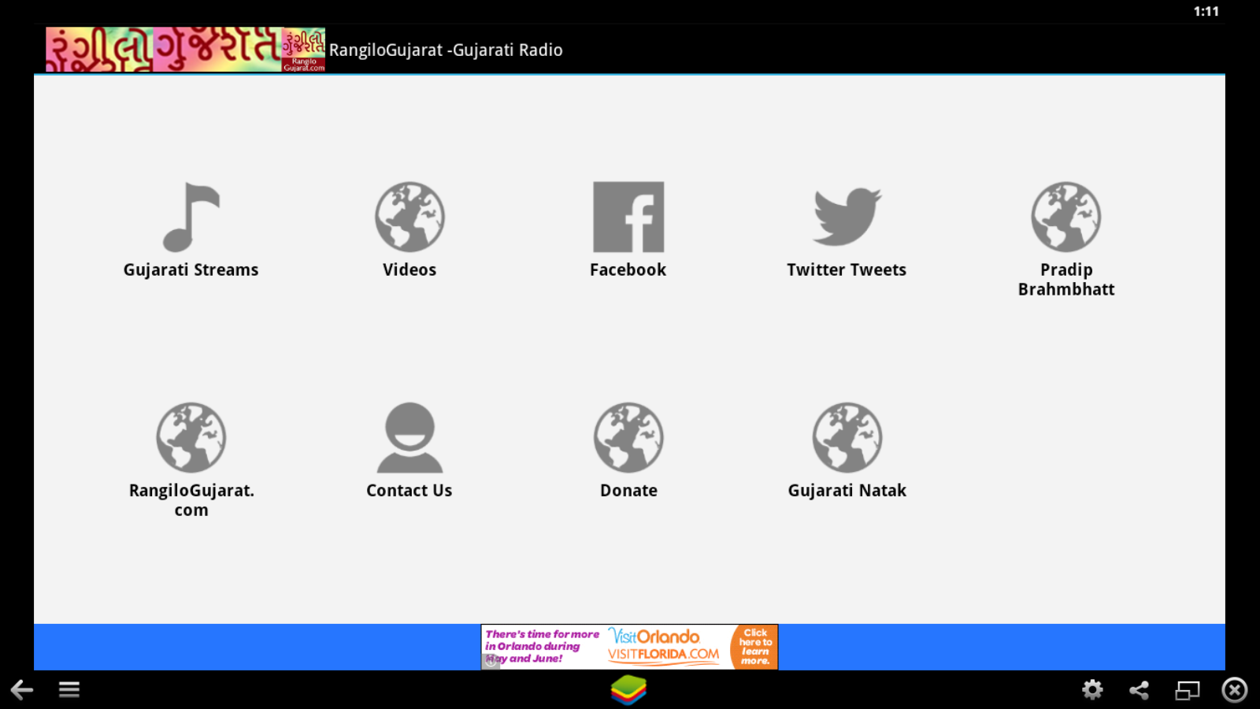The image size is (1260, 709).
Task: Click the RangiloGujarat -Gujarati Radio title
Action: point(446,50)
